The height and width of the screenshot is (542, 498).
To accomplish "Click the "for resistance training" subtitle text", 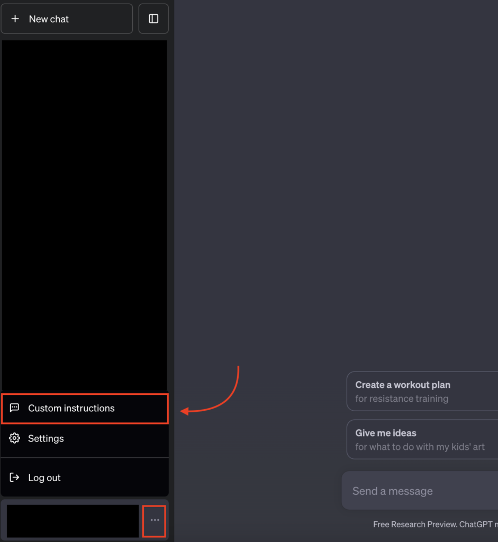I will (402, 399).
